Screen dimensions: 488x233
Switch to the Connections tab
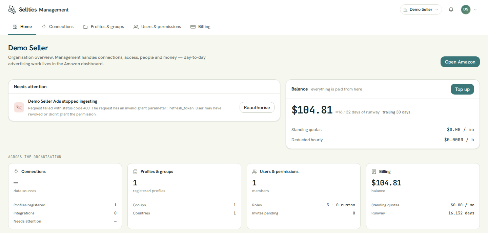(58, 27)
